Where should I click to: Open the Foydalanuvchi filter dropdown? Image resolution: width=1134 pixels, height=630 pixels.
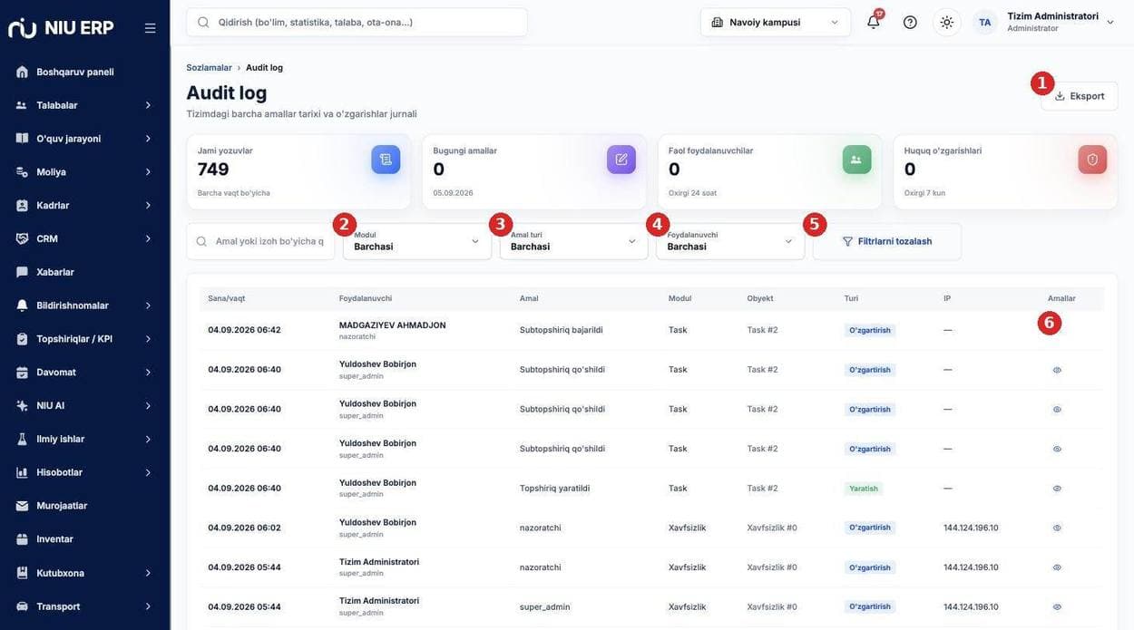[730, 241]
